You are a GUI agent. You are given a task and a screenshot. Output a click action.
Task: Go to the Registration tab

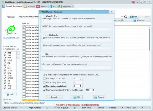pyautogui.click(x=66, y=7)
